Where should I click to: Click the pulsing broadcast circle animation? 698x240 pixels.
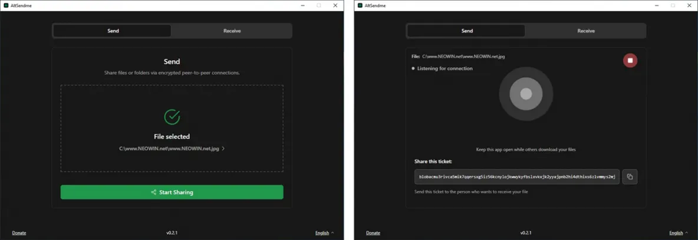(526, 94)
